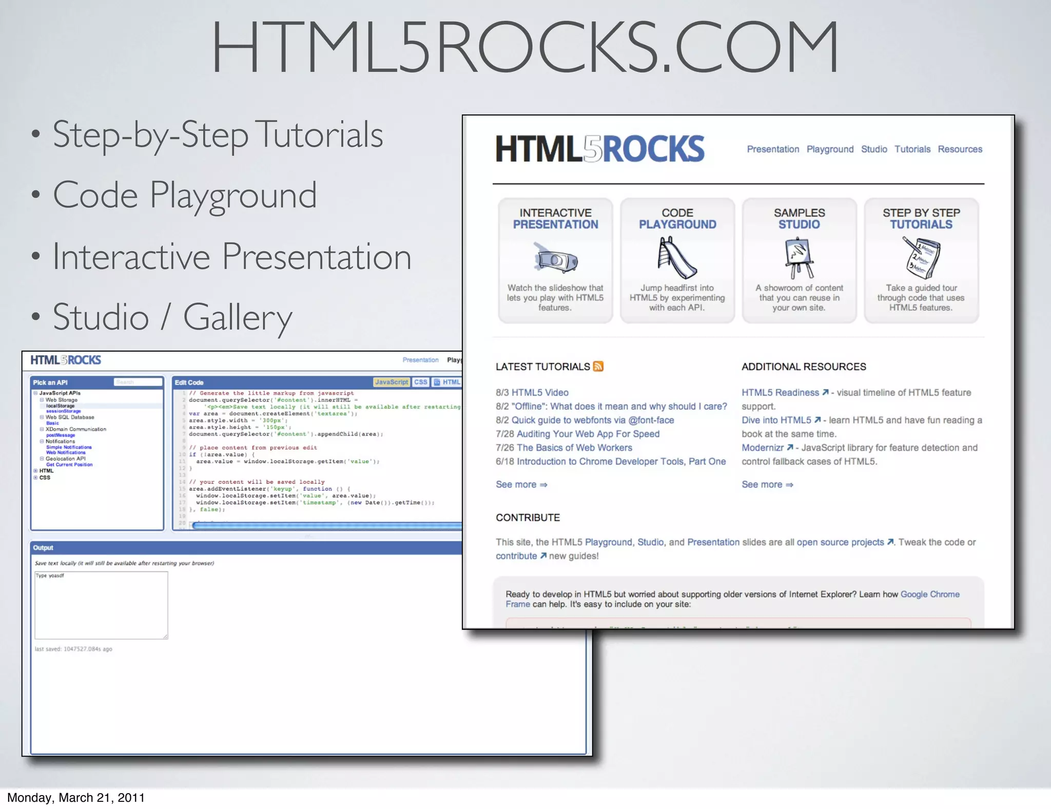1051x809 pixels.
Task: Collapse the JavaScript APIs tree node
Action: pos(35,393)
